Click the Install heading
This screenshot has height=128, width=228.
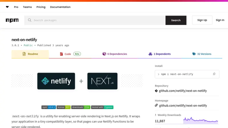click(159, 66)
